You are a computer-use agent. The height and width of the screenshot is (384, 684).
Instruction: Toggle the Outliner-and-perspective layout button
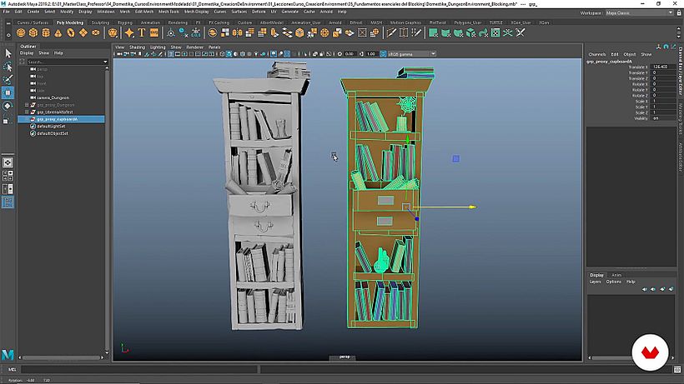coord(8,202)
